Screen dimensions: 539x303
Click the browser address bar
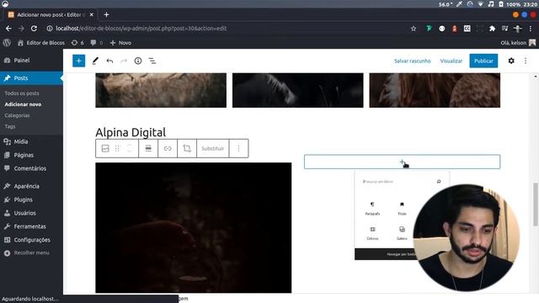coord(227,29)
